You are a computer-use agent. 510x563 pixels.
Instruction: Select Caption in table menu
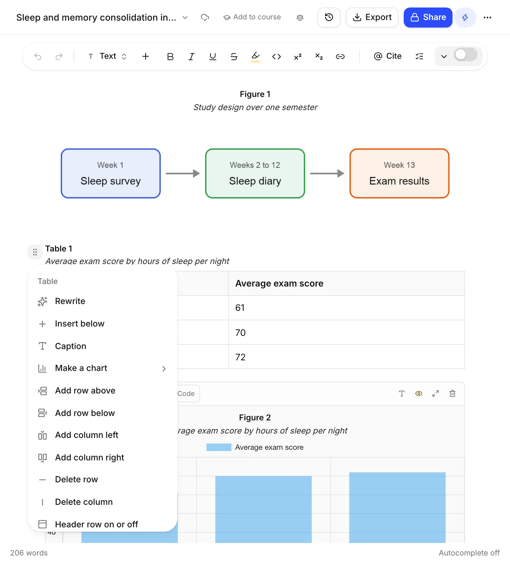point(102,346)
